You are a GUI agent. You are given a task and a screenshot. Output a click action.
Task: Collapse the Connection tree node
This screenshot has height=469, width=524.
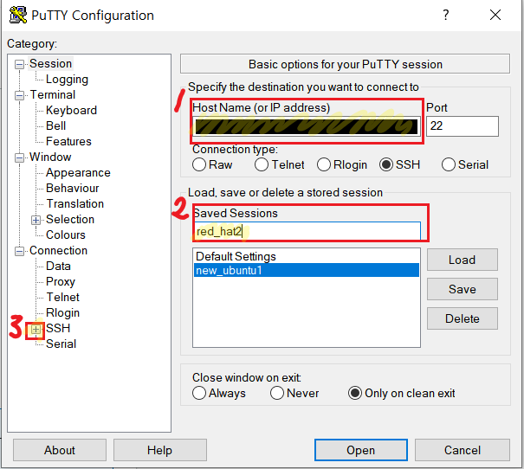(20, 251)
